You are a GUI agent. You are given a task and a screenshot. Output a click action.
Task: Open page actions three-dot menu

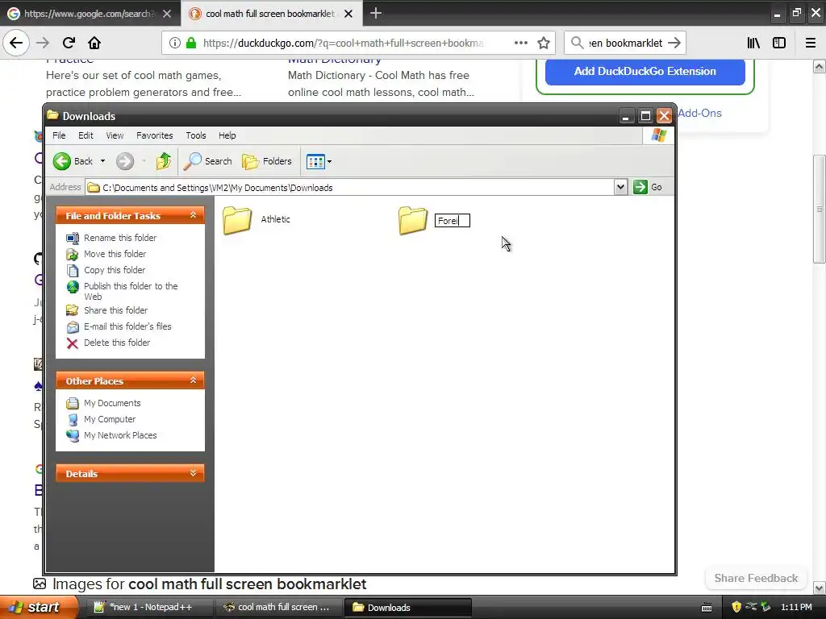pyautogui.click(x=520, y=43)
